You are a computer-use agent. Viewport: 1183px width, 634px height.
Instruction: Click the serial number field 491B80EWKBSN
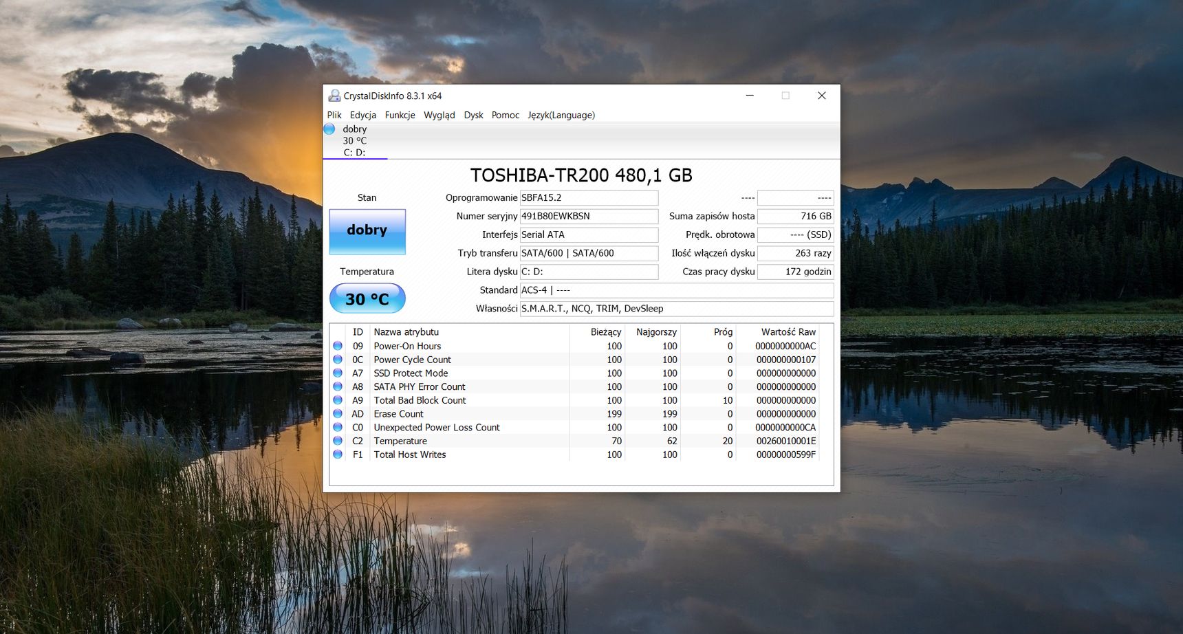[589, 217]
